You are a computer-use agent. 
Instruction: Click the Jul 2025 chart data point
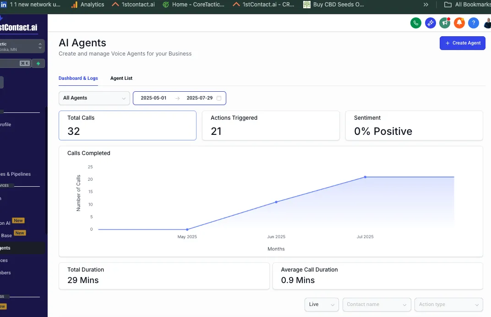365,177
